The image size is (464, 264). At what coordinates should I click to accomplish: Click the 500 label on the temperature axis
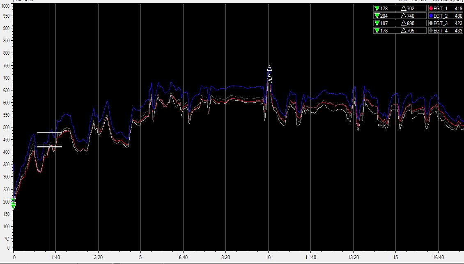coord(6,127)
